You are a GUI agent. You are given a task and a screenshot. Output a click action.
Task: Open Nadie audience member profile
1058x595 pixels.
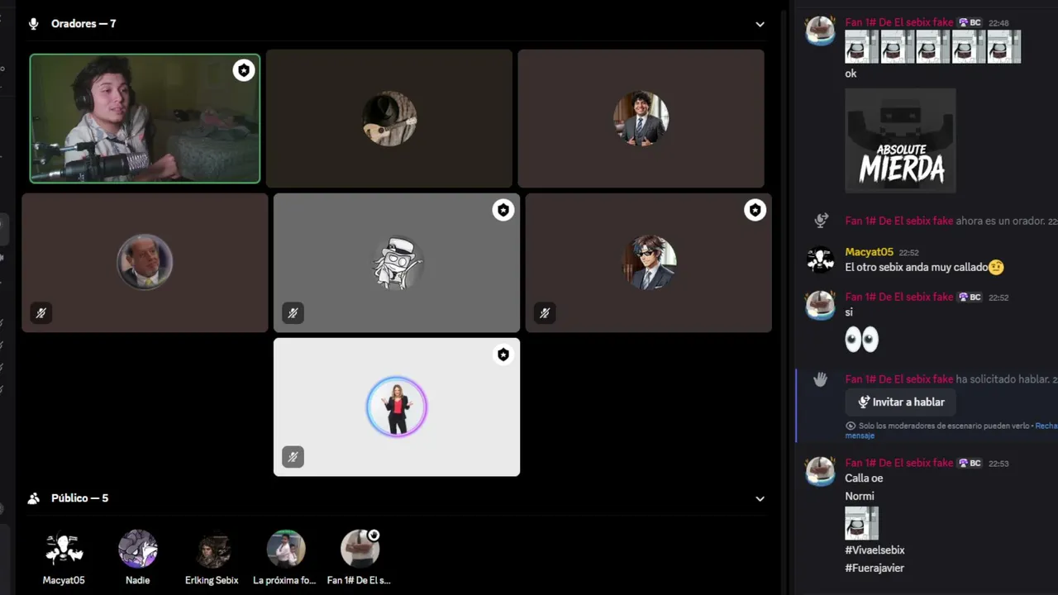pos(137,558)
